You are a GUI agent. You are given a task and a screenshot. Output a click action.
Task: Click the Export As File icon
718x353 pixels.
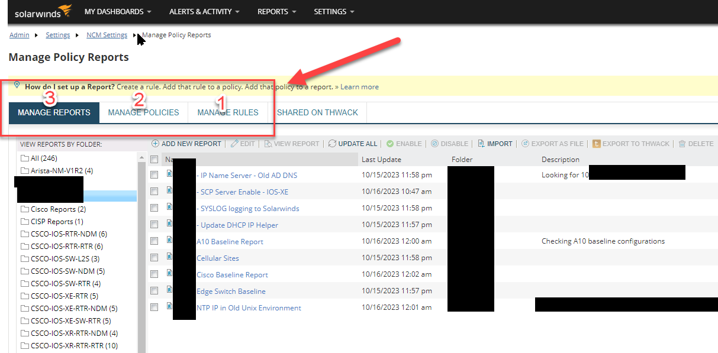pos(525,144)
